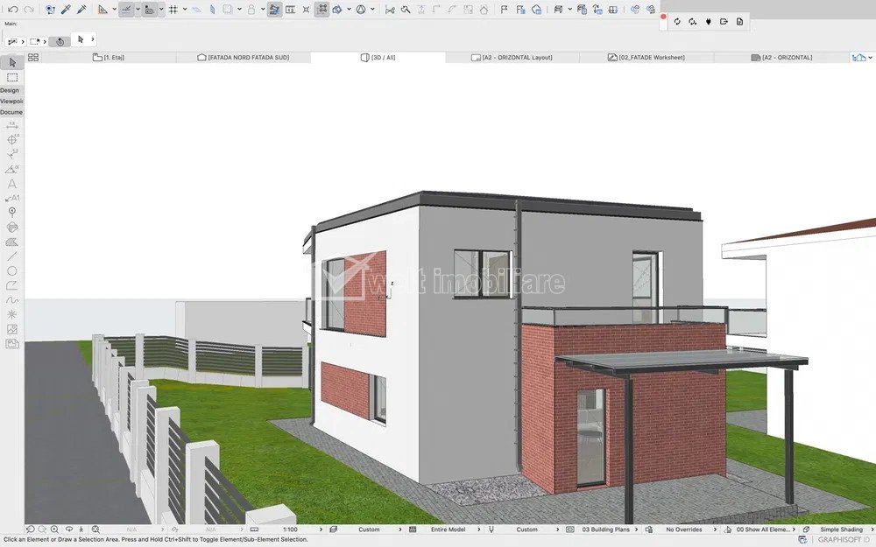Click the plug icon in the floating palette
Image resolution: width=876 pixels, height=547 pixels.
(708, 22)
